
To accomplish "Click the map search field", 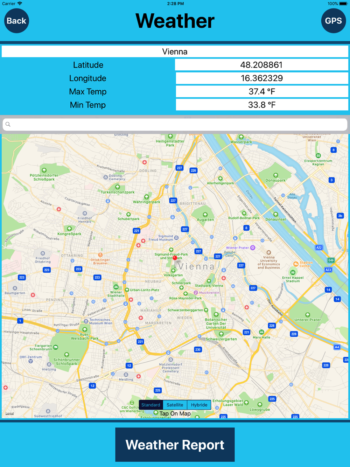I will click(175, 124).
